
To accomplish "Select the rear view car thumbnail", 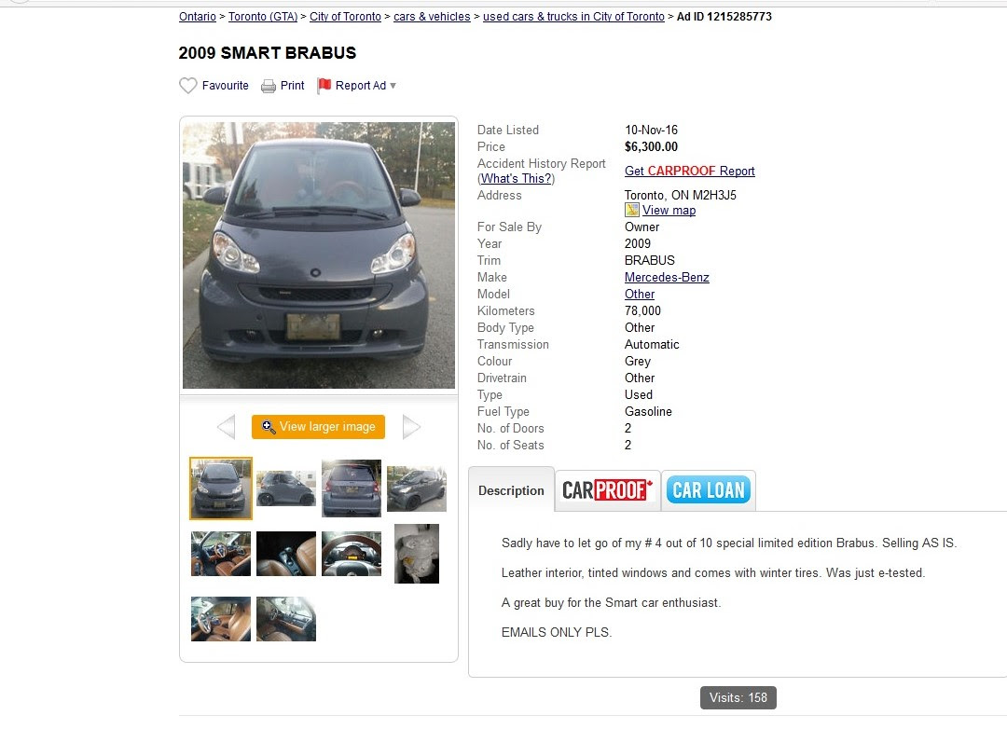I will pos(352,488).
